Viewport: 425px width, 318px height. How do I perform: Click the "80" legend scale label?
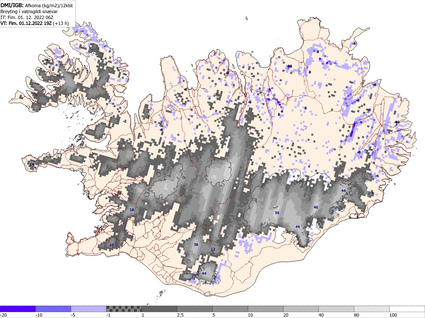(x=357, y=315)
